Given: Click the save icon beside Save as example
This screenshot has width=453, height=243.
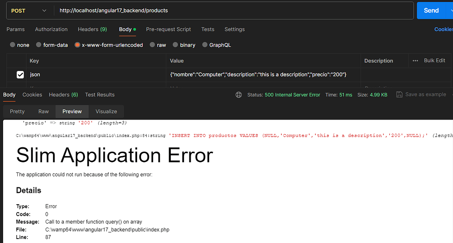Looking at the screenshot, I should pos(399,95).
